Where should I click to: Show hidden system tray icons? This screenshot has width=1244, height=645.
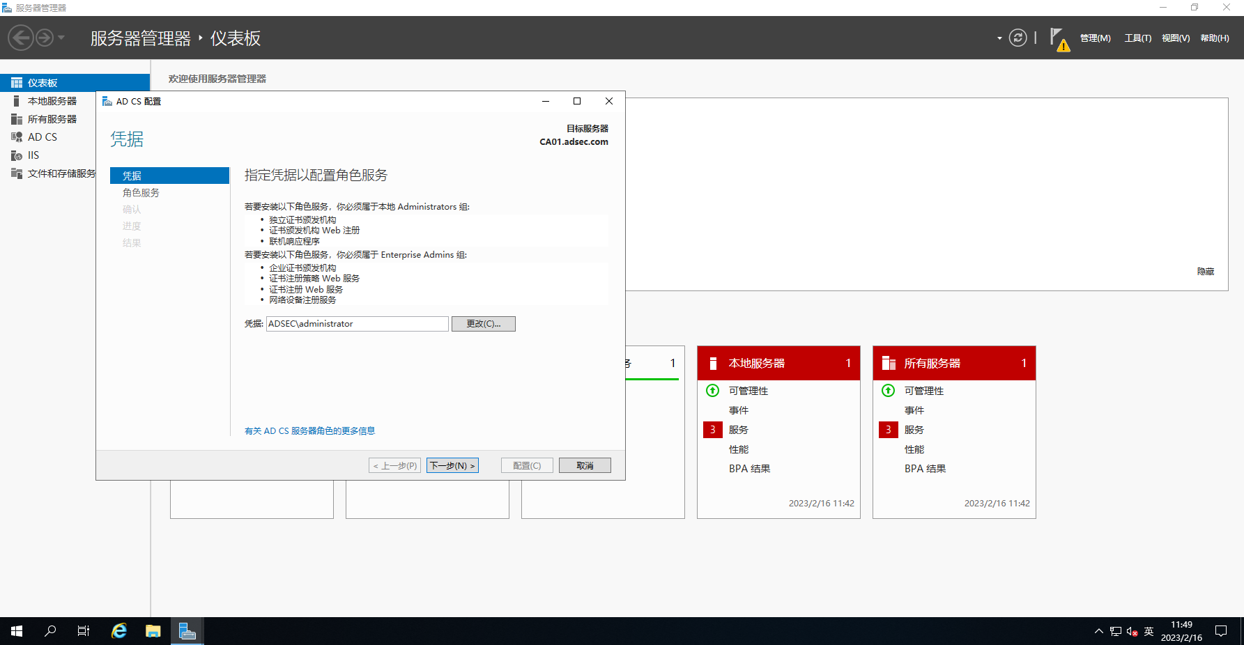click(x=1098, y=631)
